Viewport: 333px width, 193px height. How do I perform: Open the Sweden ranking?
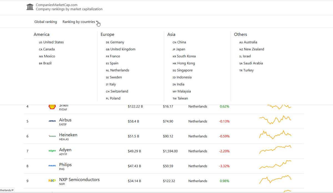[x=114, y=77]
